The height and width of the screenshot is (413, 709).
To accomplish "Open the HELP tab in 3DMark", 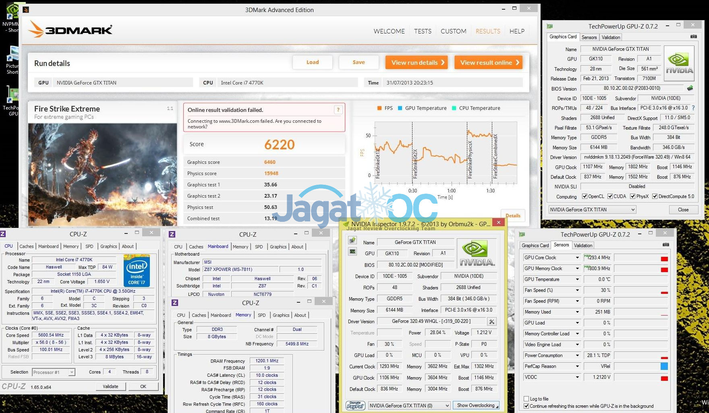I will pos(517,31).
